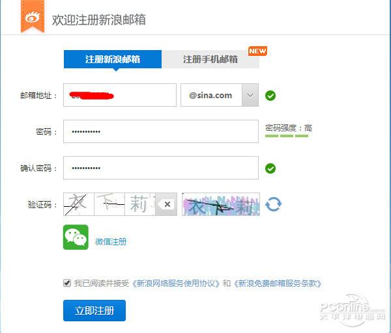Image resolution: width=391 pixels, height=333 pixels.
Task: Click the second captcha character 卡 box
Action: [109, 204]
